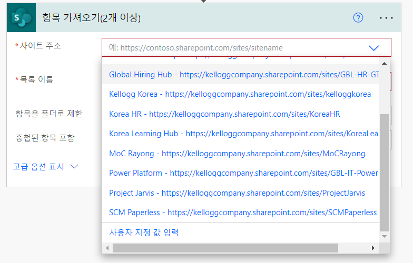
Task: Click the site address input field
Action: point(247,47)
